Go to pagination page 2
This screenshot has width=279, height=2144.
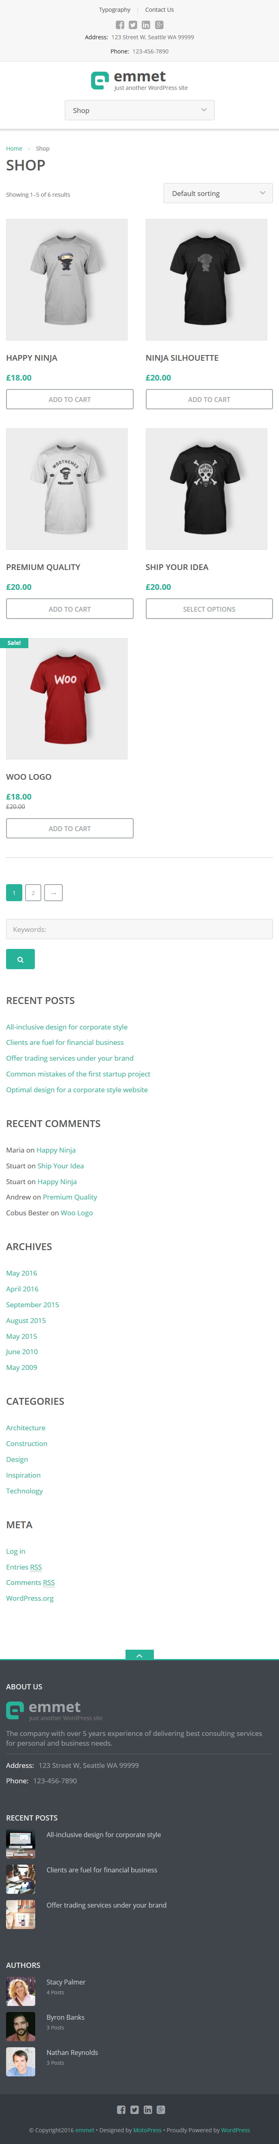click(33, 892)
